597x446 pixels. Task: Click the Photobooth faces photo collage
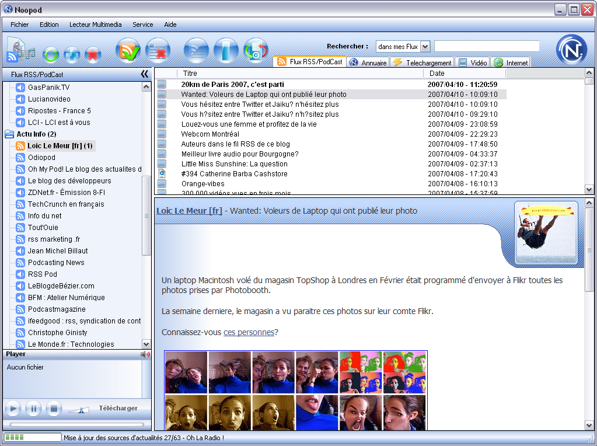pyautogui.click(x=296, y=391)
